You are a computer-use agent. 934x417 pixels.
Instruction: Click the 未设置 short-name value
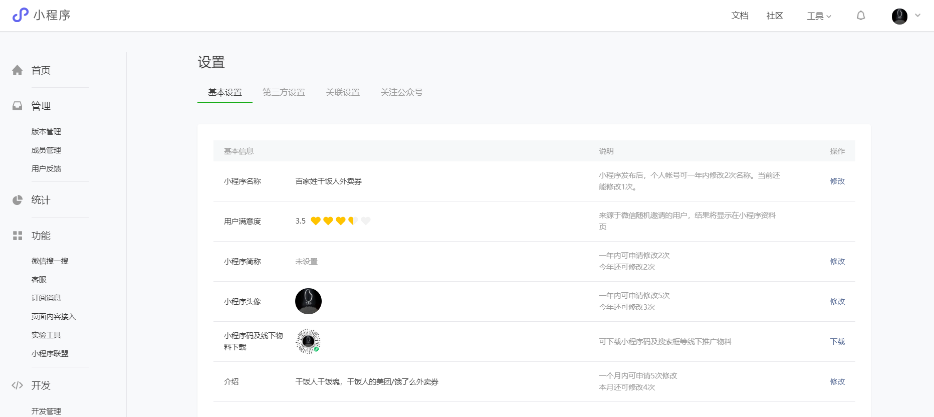(x=306, y=261)
